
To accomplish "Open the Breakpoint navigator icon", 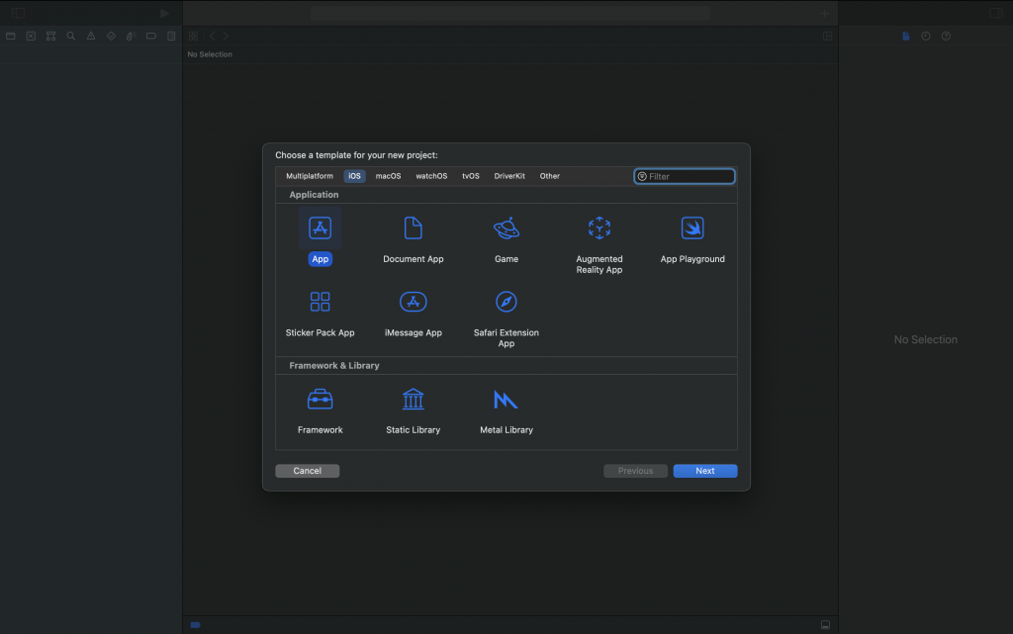I will 151,37.
